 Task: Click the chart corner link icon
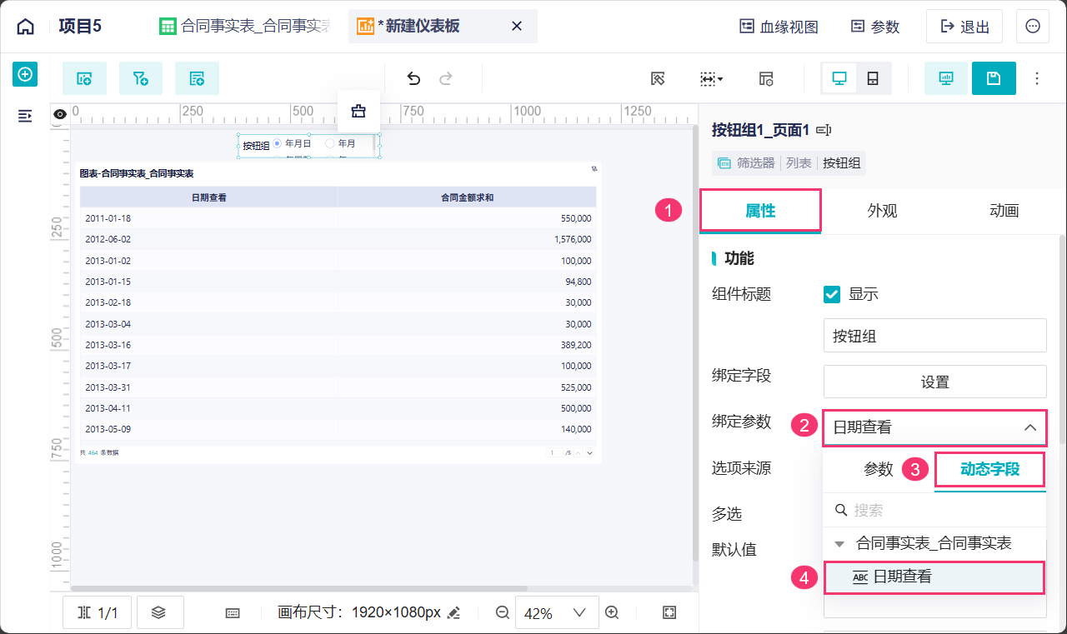[594, 168]
